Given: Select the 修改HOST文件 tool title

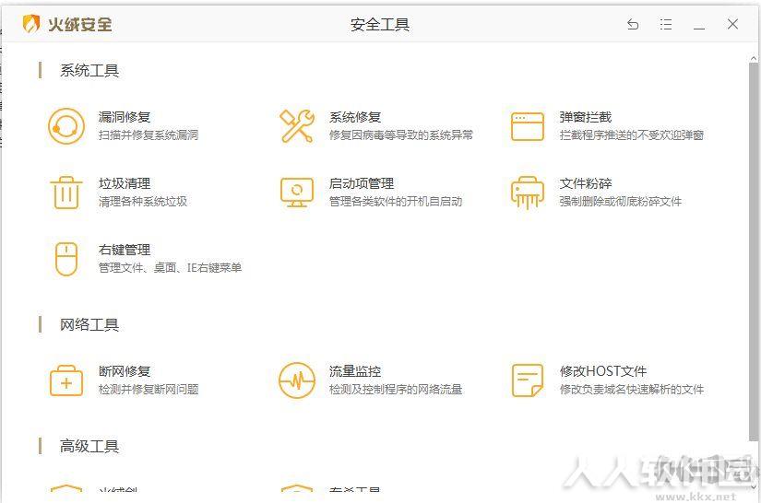Looking at the screenshot, I should (x=602, y=371).
